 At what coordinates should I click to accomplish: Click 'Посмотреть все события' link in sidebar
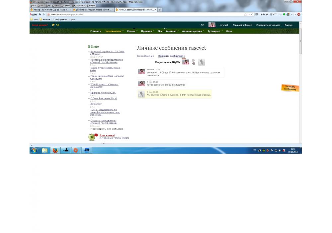pyautogui.click(x=107, y=129)
